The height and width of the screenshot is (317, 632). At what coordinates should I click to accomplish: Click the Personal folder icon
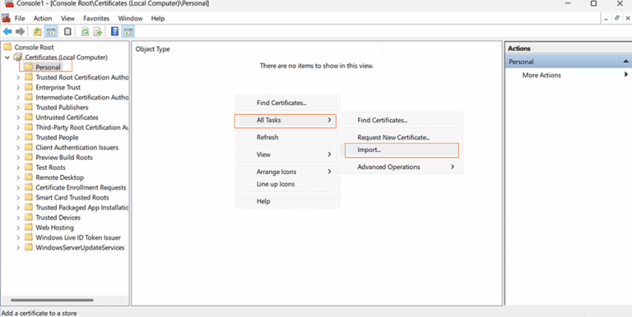coord(28,67)
